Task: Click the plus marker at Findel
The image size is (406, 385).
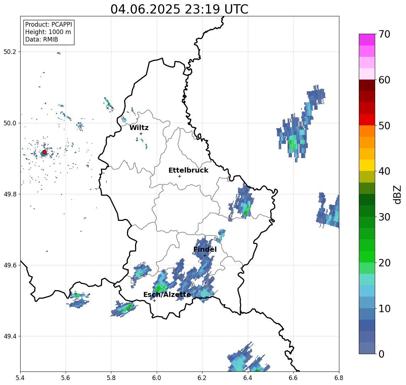Action: coord(205,256)
